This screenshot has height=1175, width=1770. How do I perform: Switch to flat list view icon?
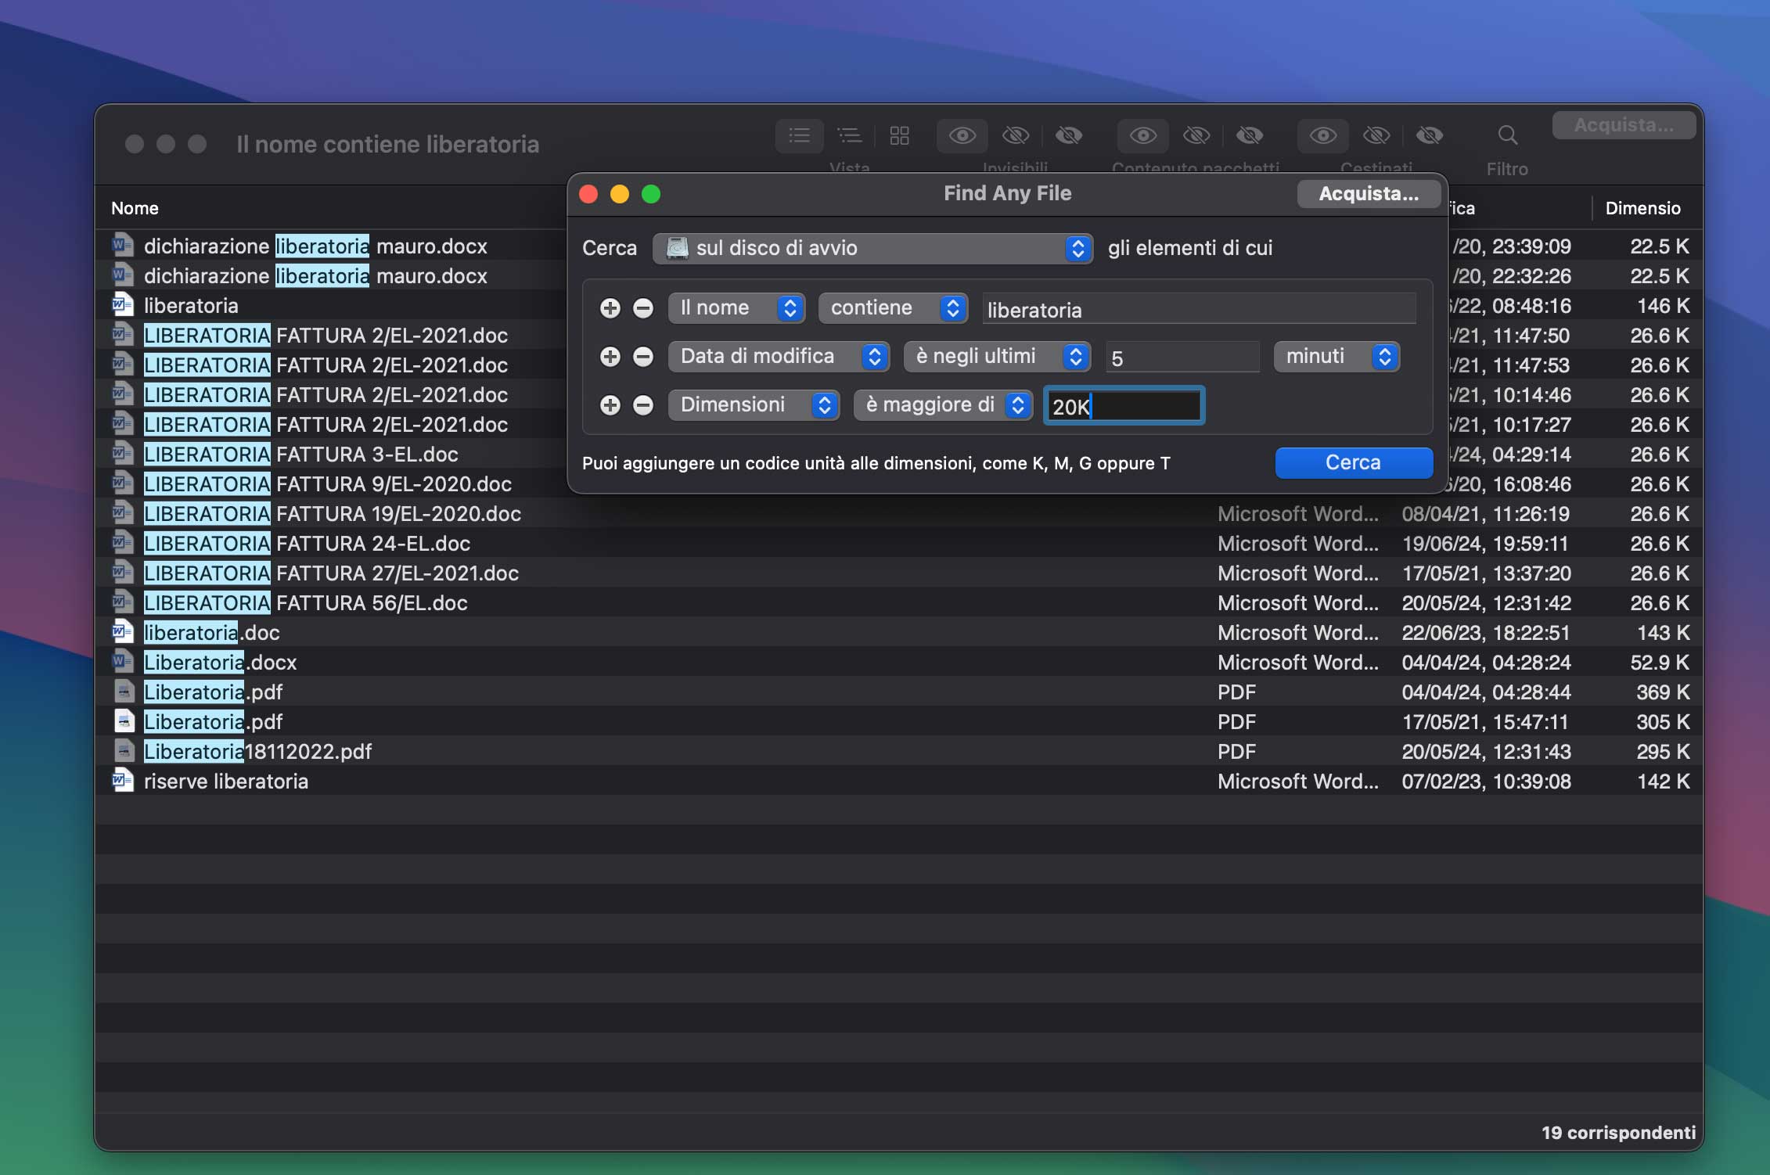click(799, 135)
